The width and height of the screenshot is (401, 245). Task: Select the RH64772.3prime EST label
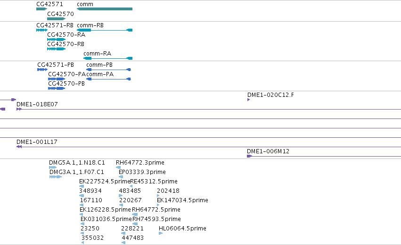pyautogui.click(x=140, y=163)
